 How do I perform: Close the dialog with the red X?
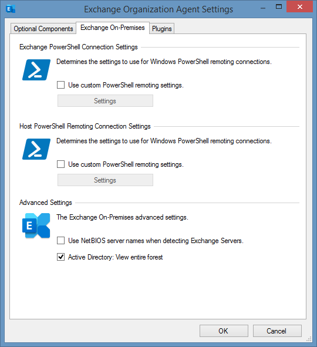(x=300, y=6)
